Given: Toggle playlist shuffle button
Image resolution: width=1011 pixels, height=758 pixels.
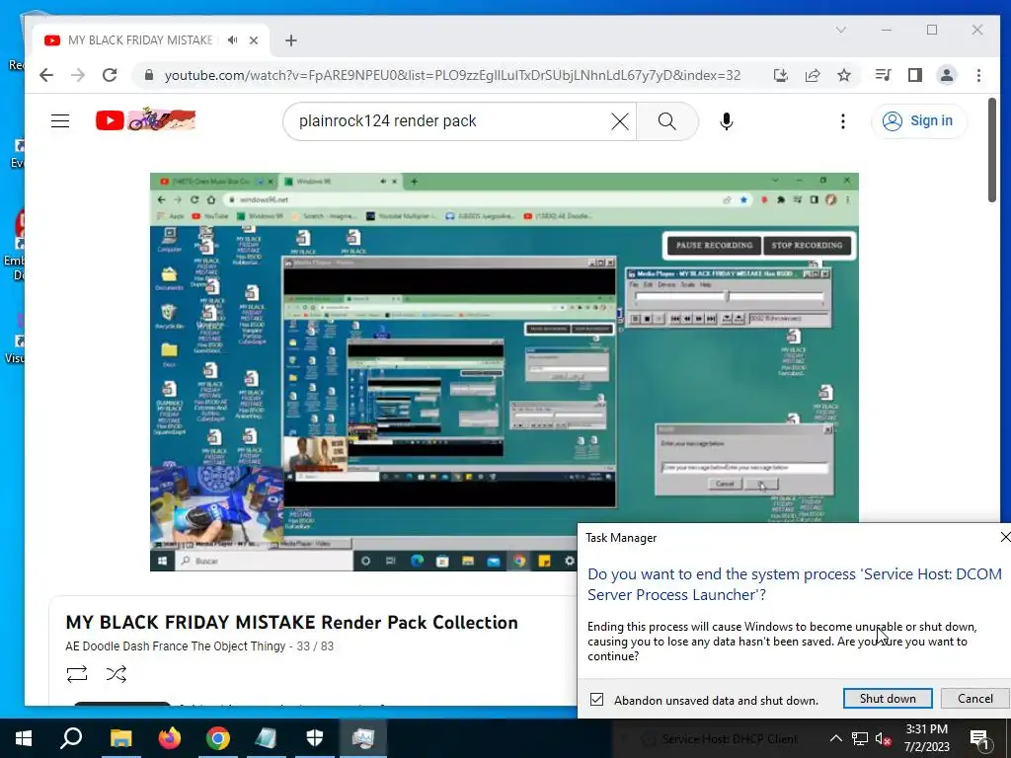Looking at the screenshot, I should pyautogui.click(x=117, y=674).
